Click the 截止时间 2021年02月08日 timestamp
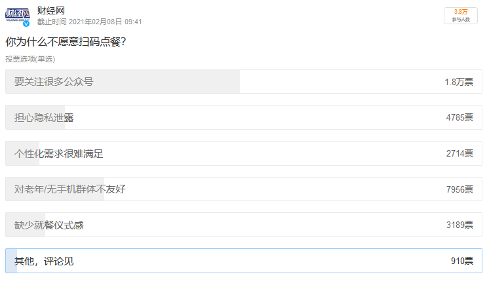 [x=89, y=22]
